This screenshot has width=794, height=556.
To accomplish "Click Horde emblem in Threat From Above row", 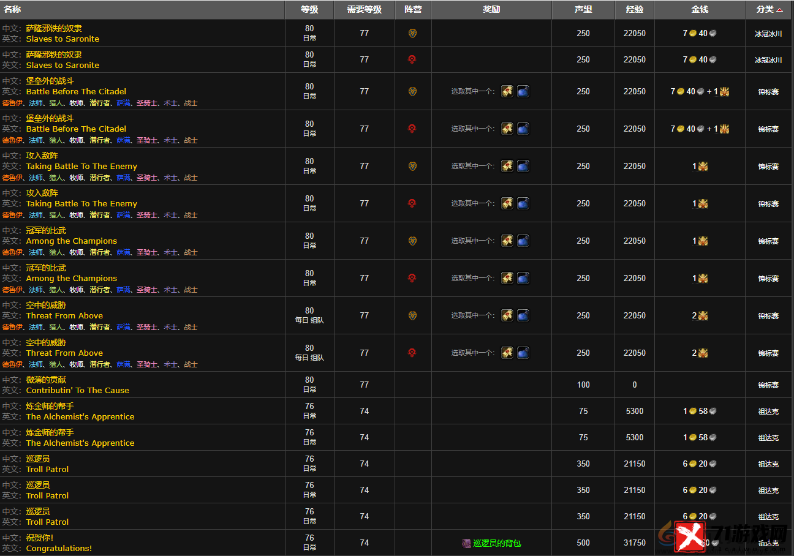I will click(412, 353).
